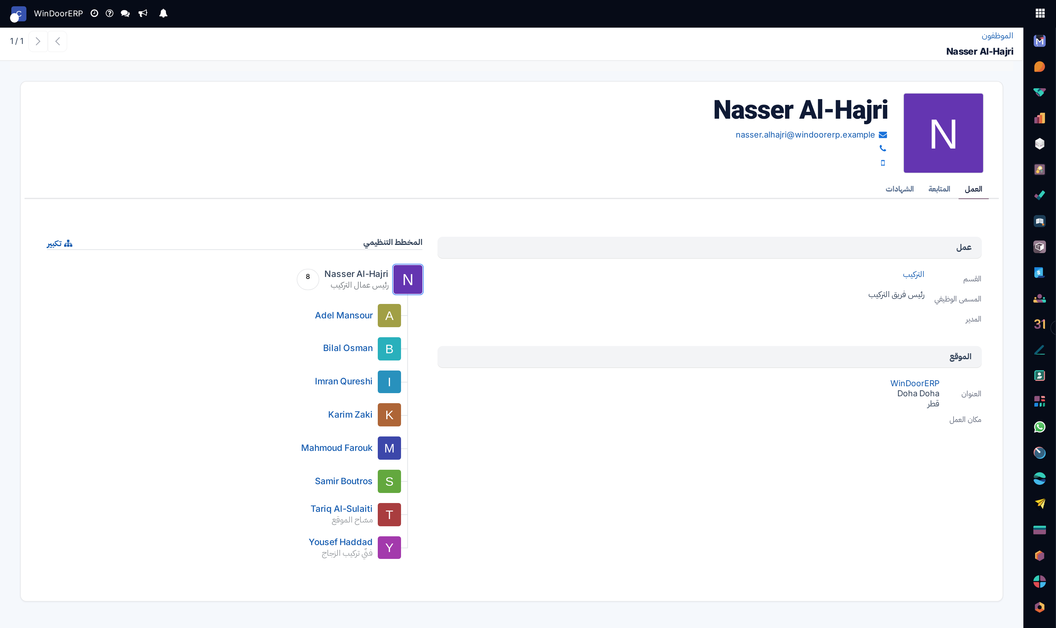Open the Dashboards tiles app icon
The height and width of the screenshot is (628, 1056).
(1039, 401)
